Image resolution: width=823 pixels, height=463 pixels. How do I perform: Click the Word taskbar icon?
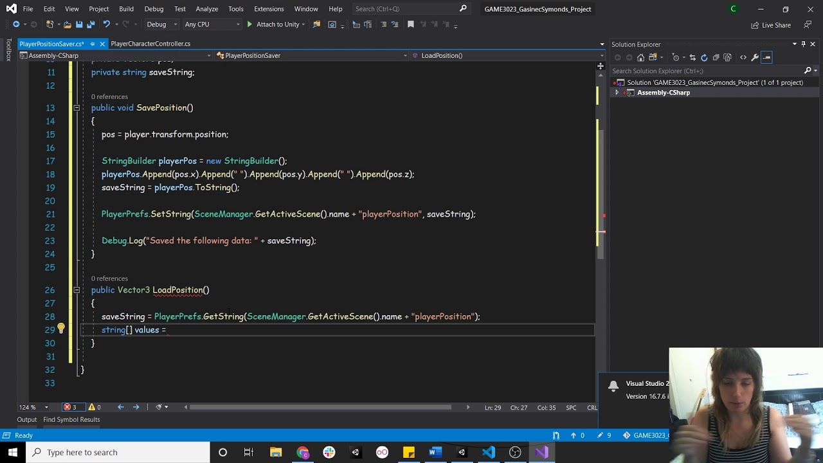coord(435,452)
